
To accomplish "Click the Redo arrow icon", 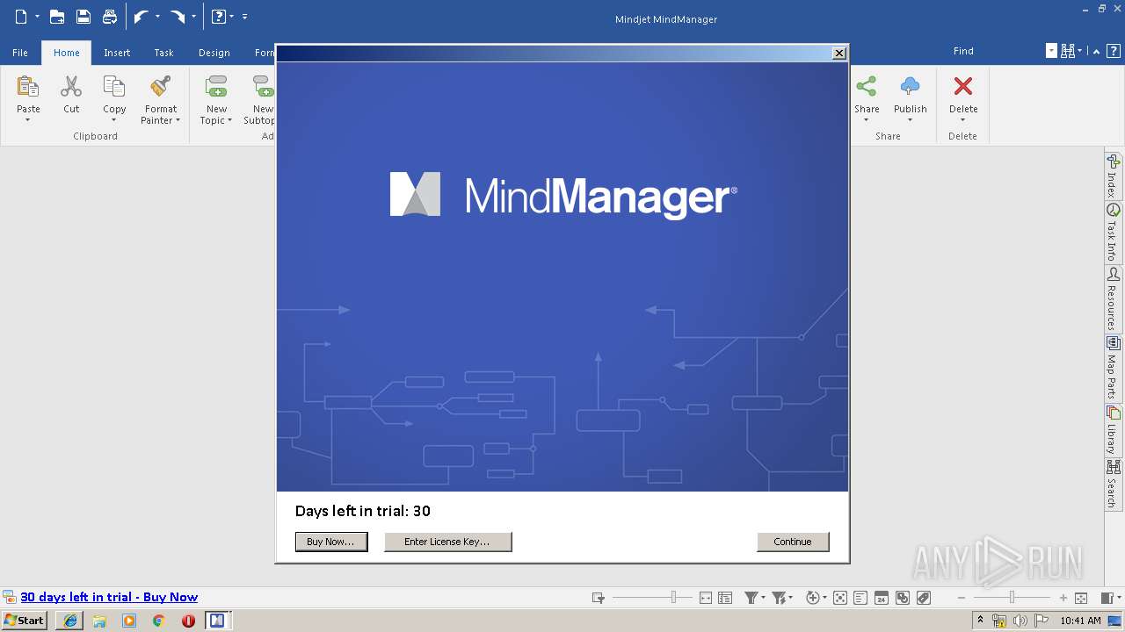I will tap(178, 16).
